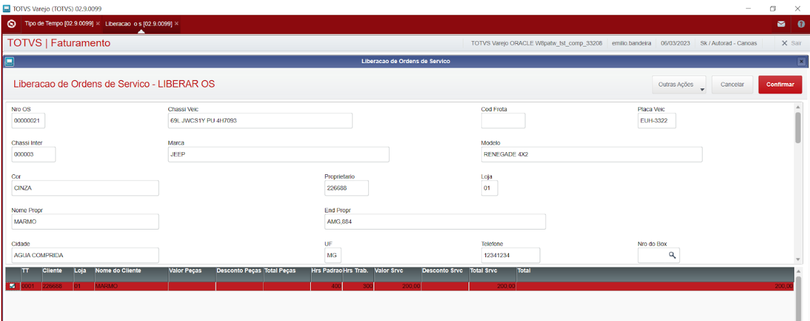This screenshot has height=321, width=810.
Task: Toggle the checkbox on the MARMO row
Action: coord(12,286)
